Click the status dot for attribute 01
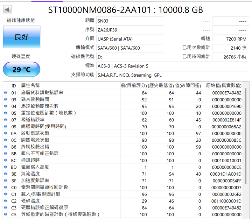Viewport: 252px width, 219px height. coord(6,93)
